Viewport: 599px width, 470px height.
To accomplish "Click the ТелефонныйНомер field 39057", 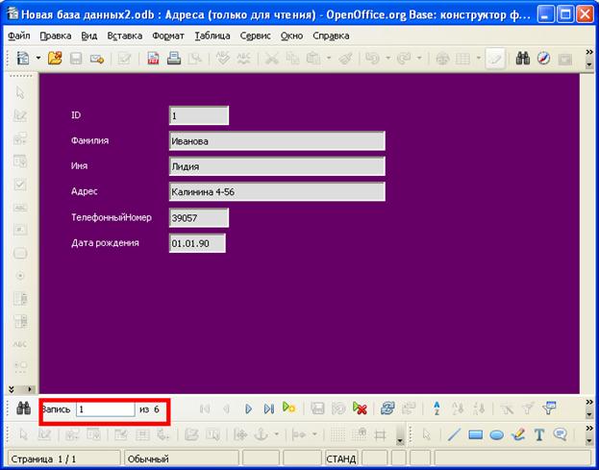I will pos(199,217).
